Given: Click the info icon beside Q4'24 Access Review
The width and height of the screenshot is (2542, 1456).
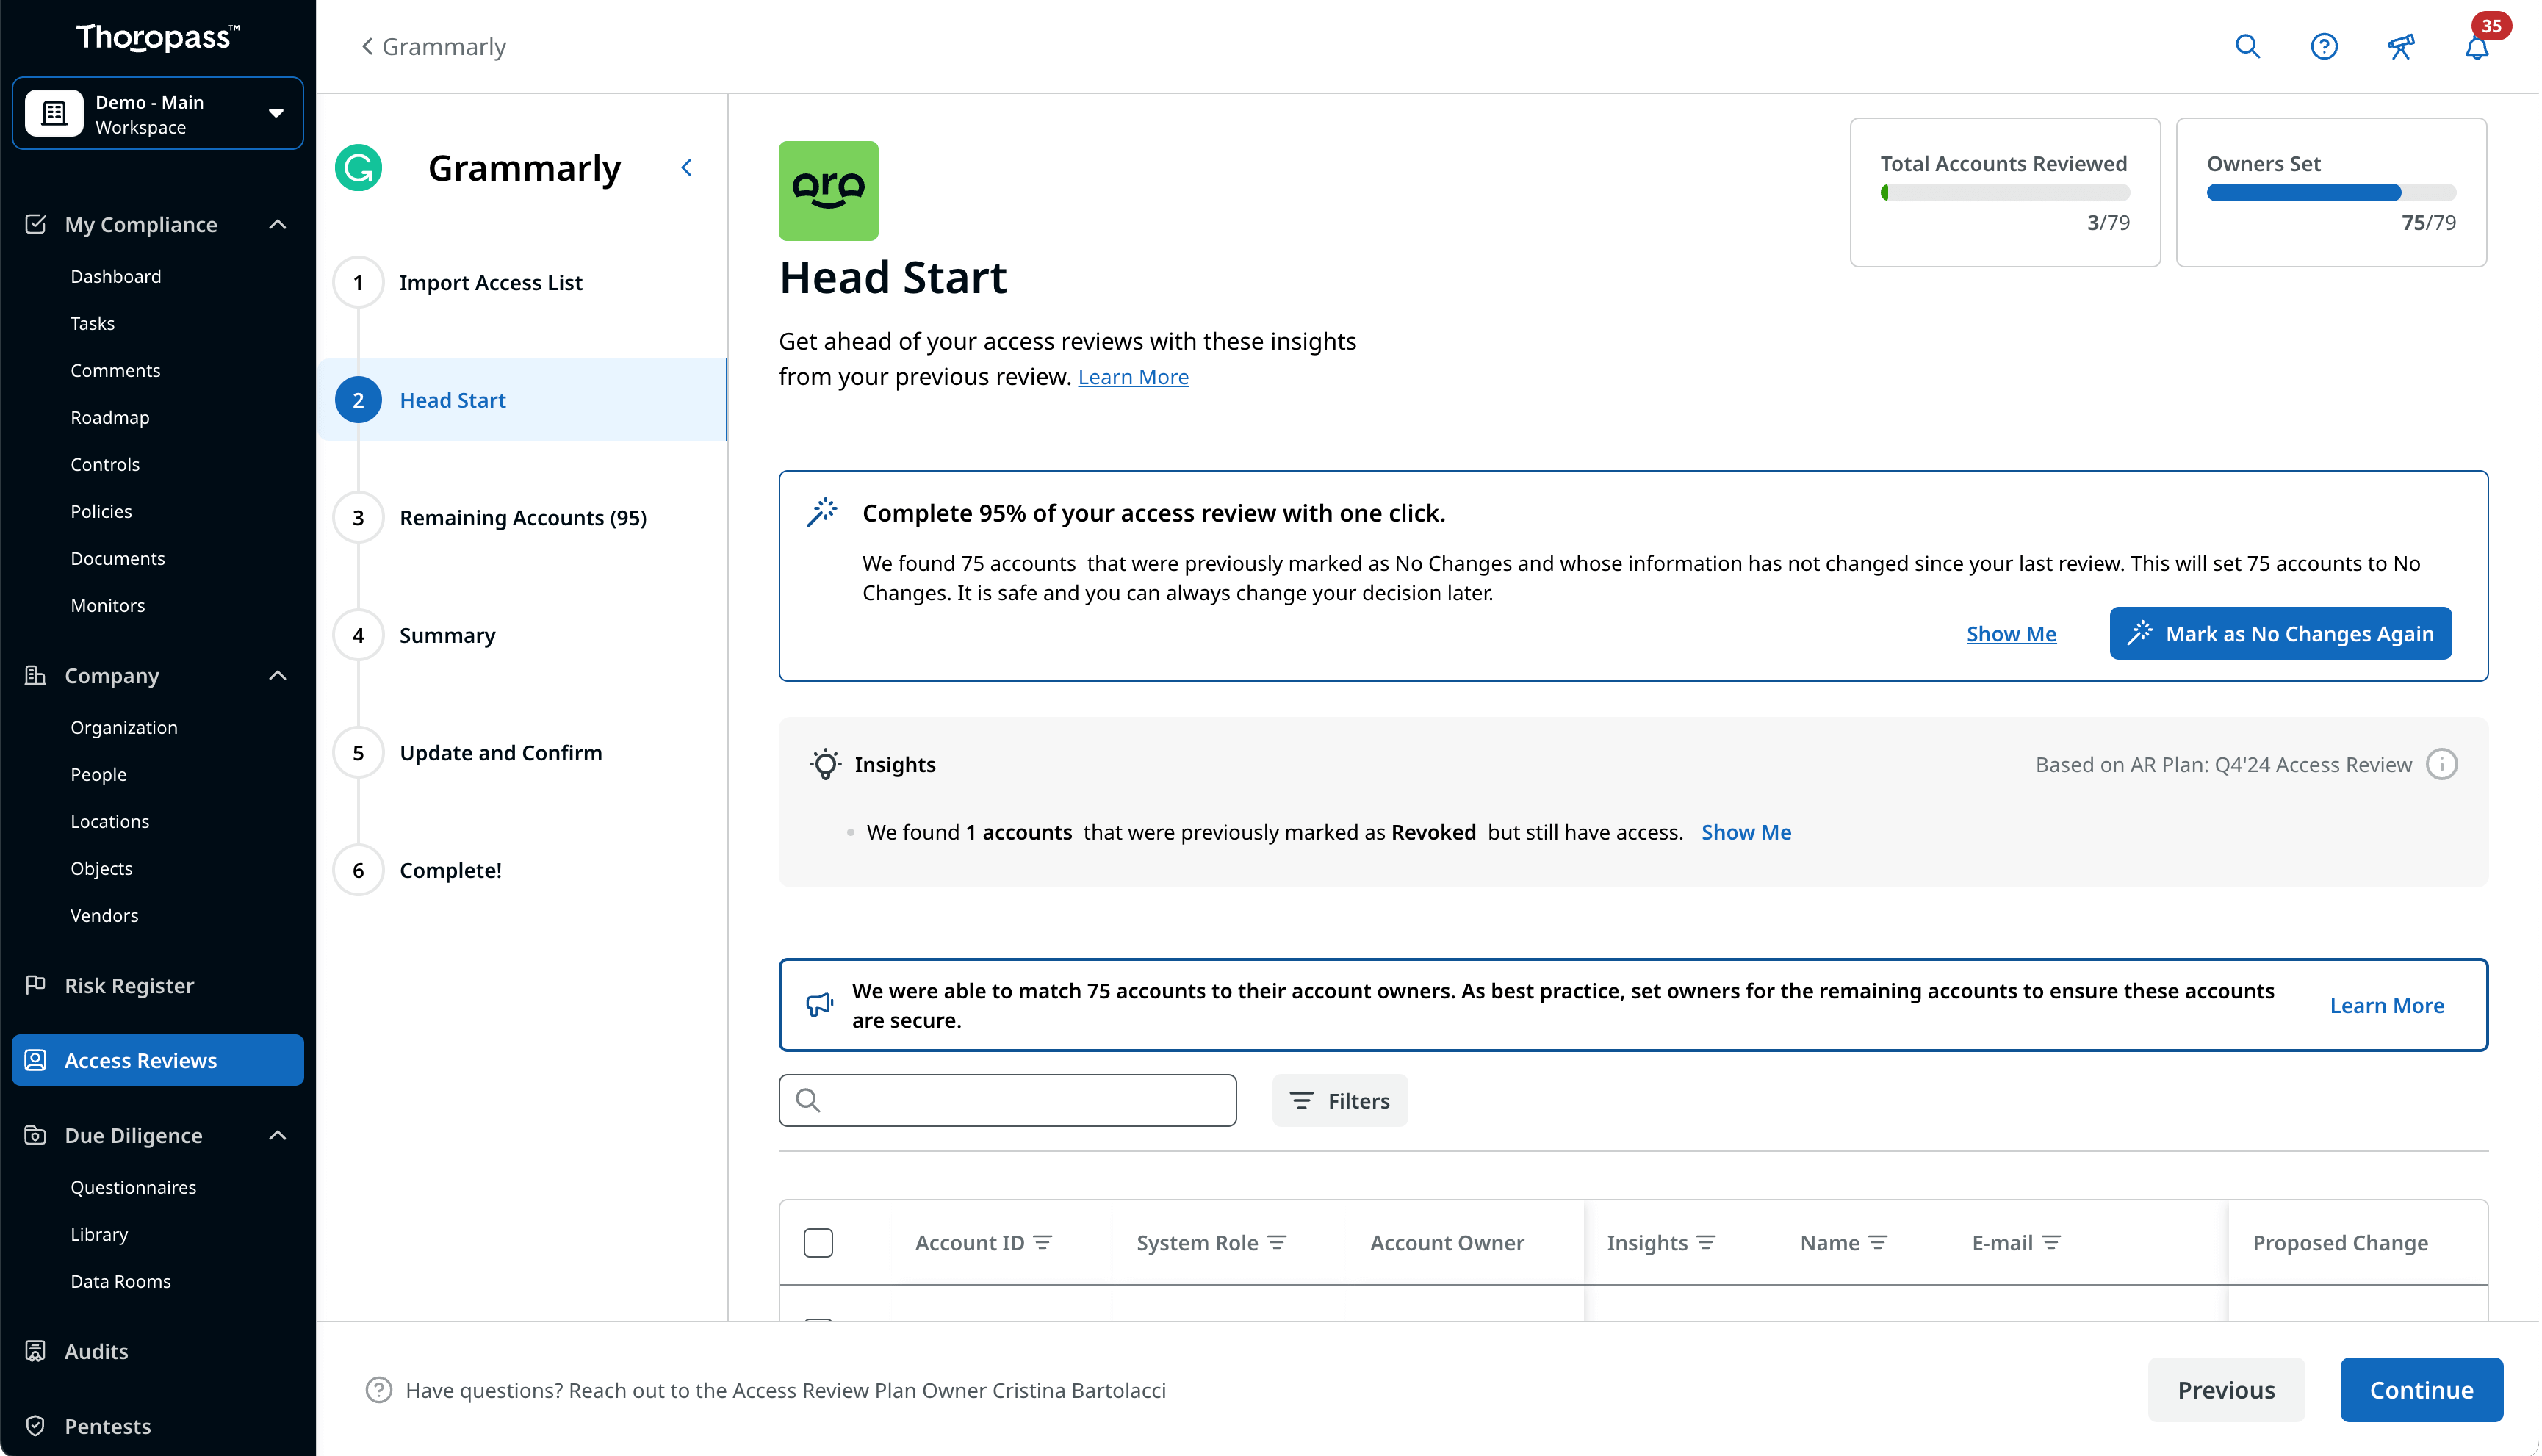Looking at the screenshot, I should (2441, 764).
